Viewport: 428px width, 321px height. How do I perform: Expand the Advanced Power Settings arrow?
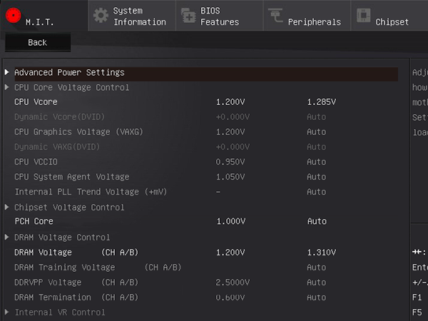coord(7,73)
